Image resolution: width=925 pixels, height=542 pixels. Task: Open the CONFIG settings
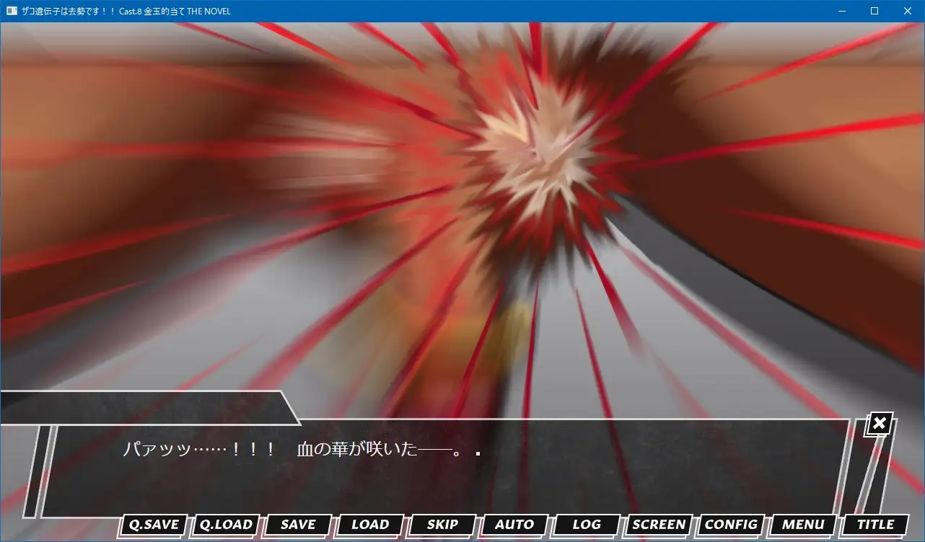point(731,525)
